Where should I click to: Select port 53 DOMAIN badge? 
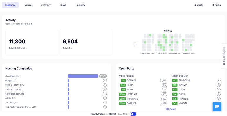pos(124,80)
